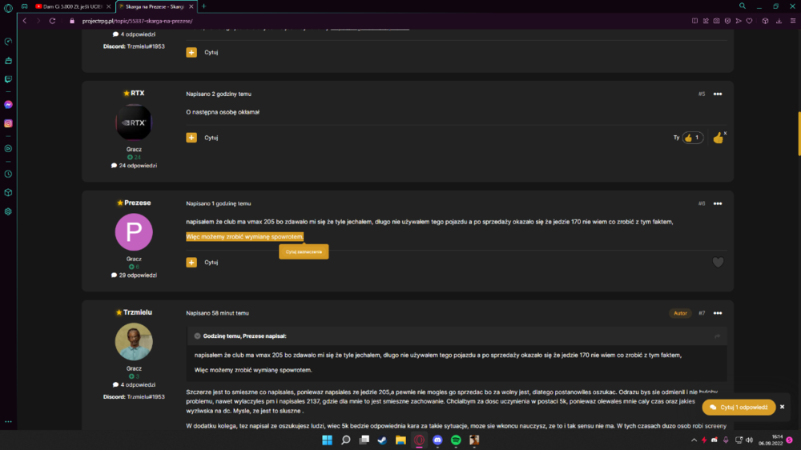The height and width of the screenshot is (450, 801).
Task: Open GX Corner gamepad icon
Action: 25,6
